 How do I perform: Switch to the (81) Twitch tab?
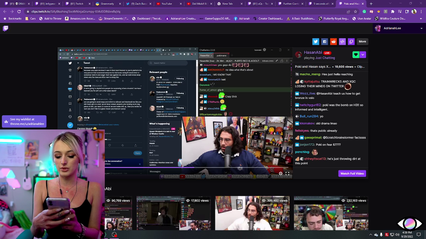click(78, 4)
